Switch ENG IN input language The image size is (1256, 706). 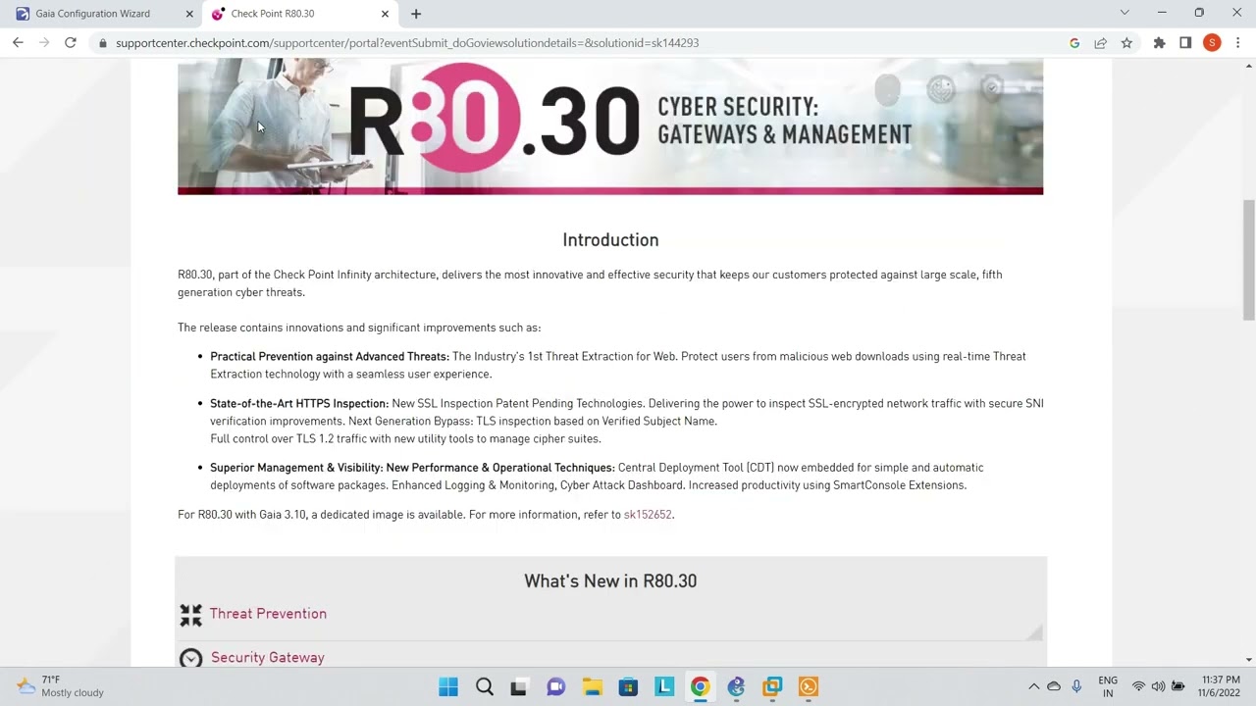click(x=1108, y=686)
